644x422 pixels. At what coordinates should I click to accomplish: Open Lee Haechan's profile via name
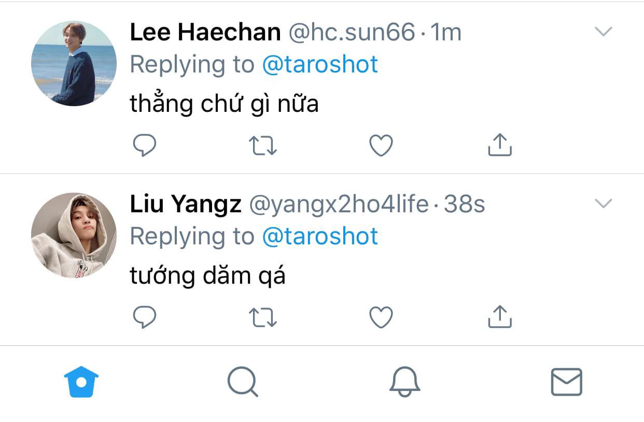[x=205, y=33]
